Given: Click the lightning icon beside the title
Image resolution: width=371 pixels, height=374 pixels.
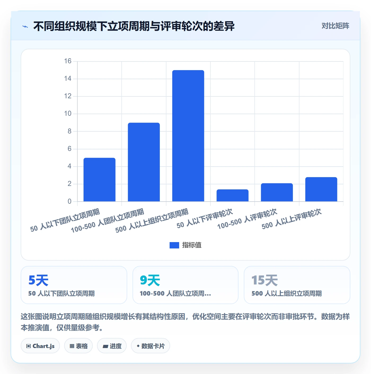Looking at the screenshot, I should (25, 26).
